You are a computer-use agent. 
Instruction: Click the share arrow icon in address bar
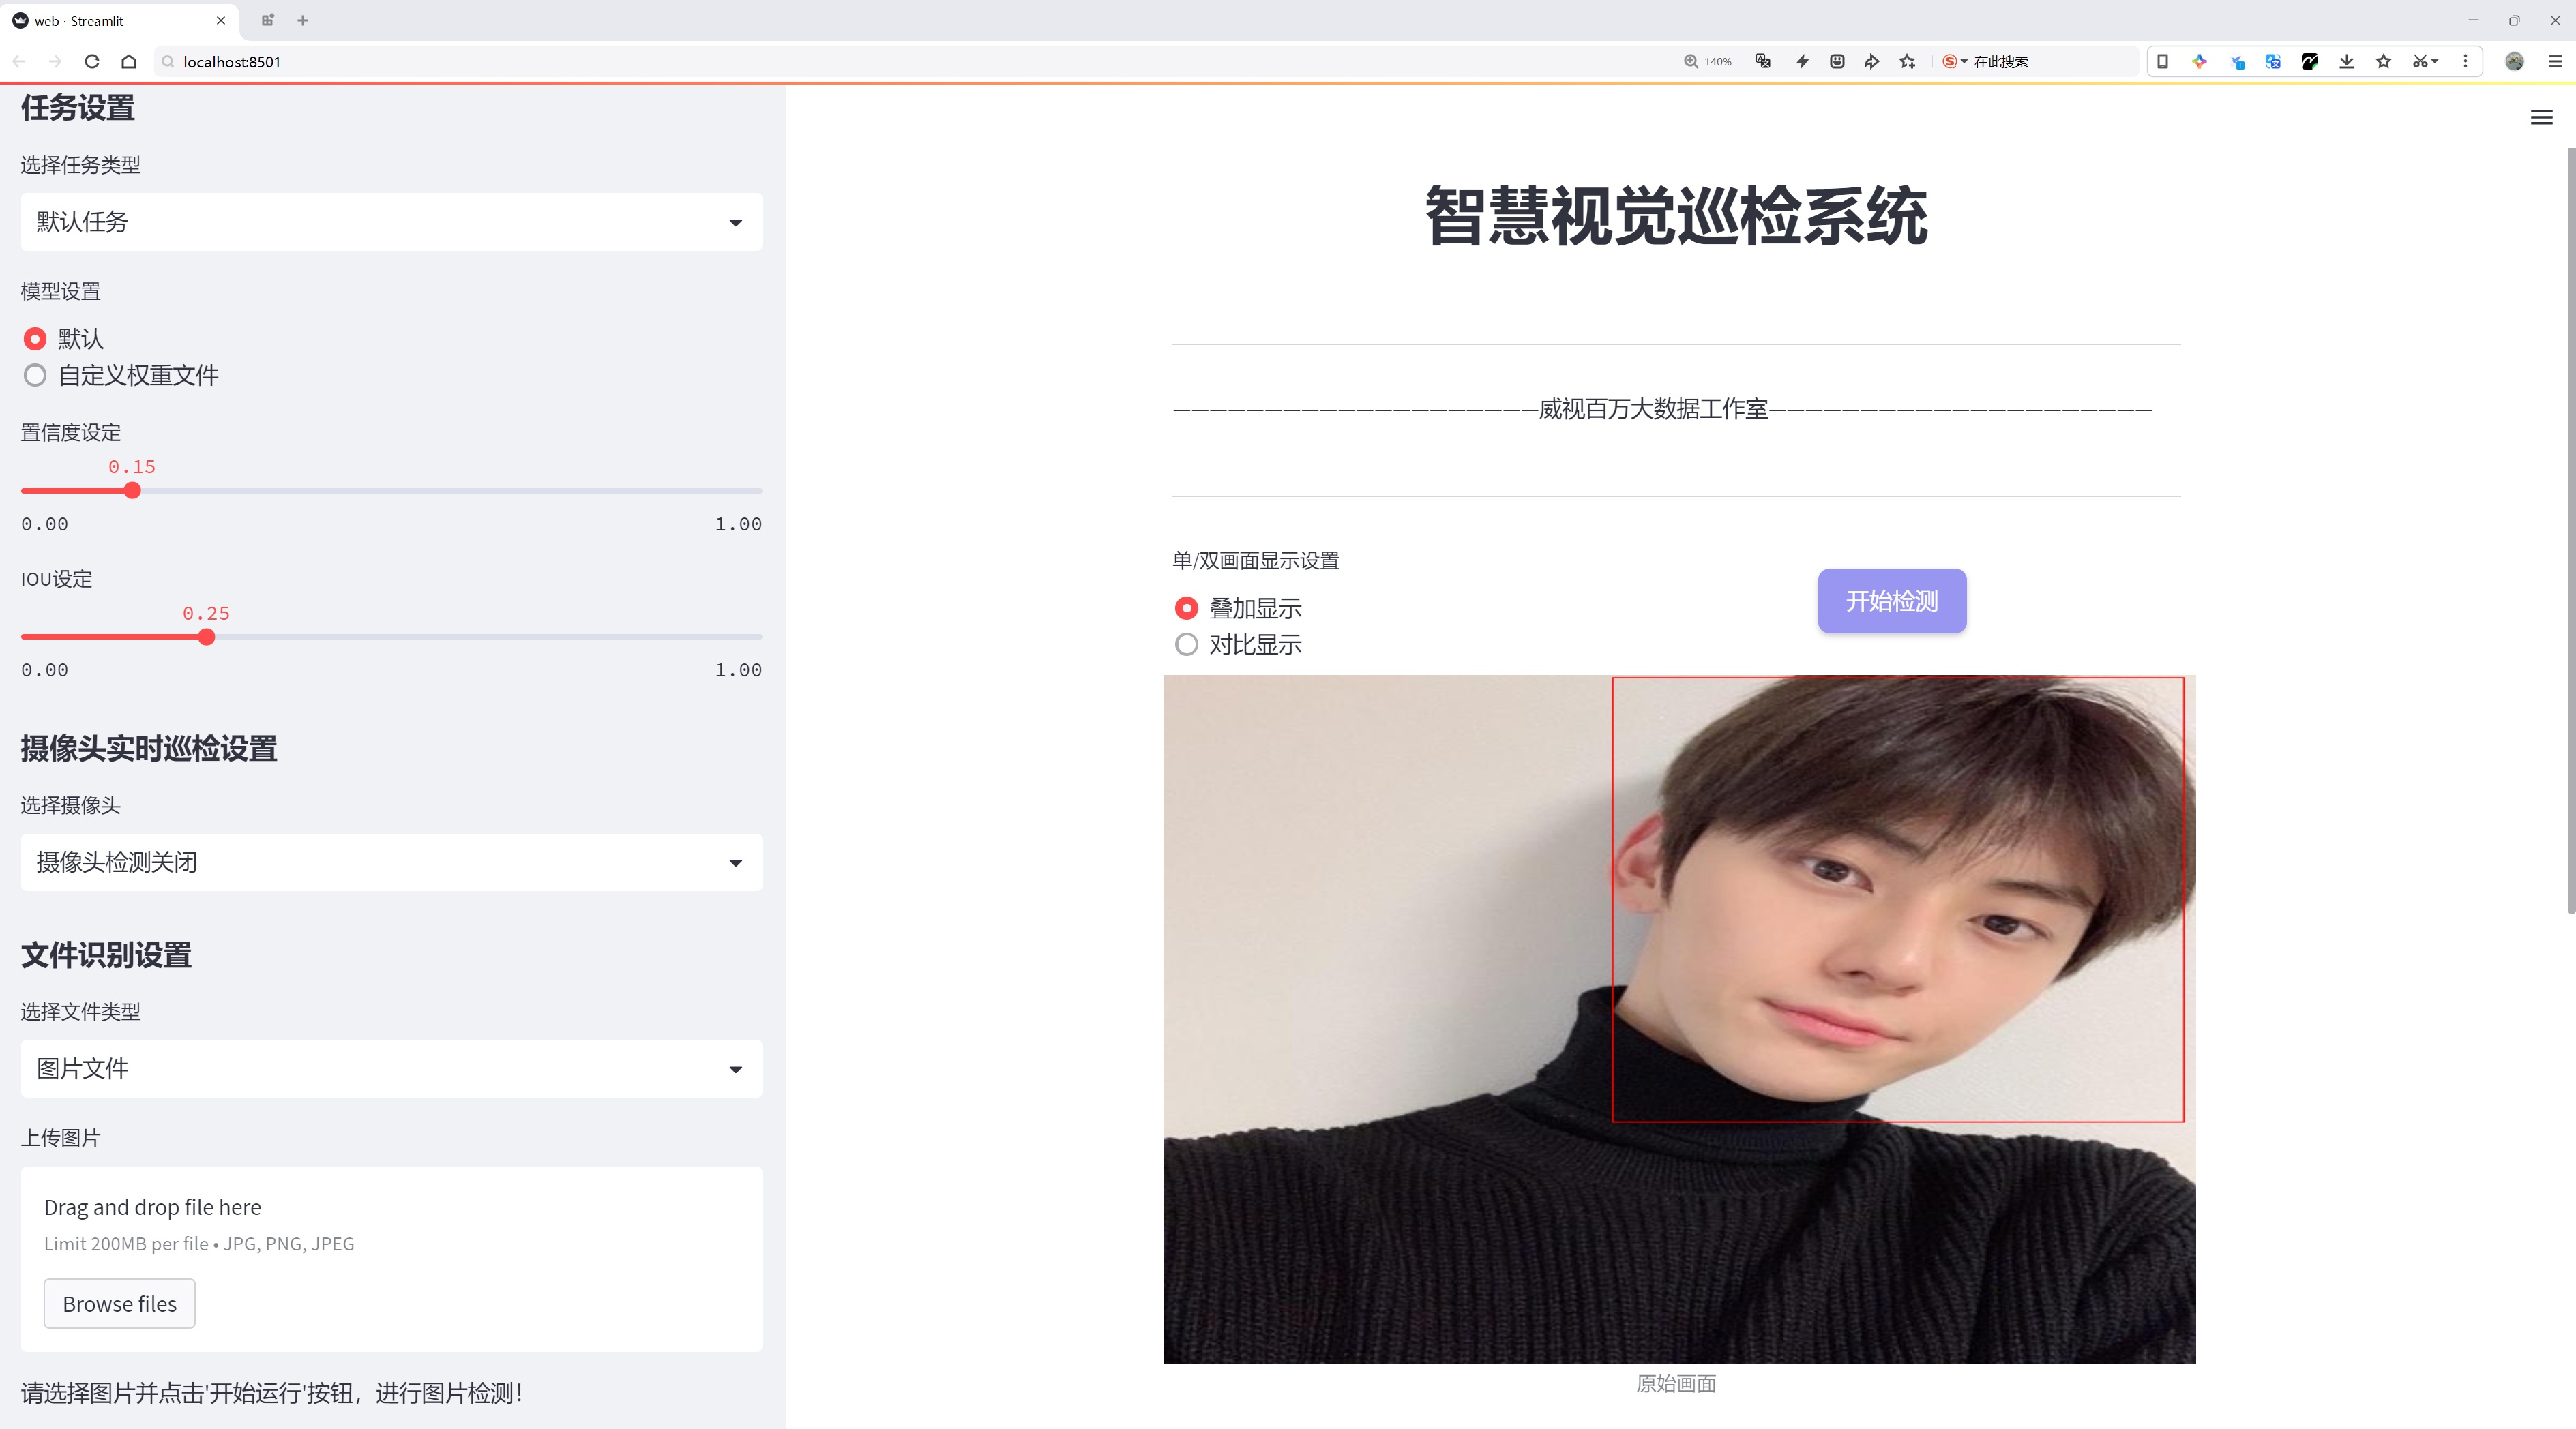point(1872,62)
